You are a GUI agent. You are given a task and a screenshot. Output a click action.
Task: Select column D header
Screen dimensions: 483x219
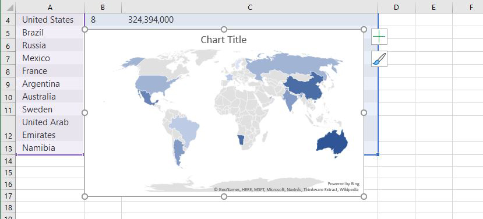396,8
